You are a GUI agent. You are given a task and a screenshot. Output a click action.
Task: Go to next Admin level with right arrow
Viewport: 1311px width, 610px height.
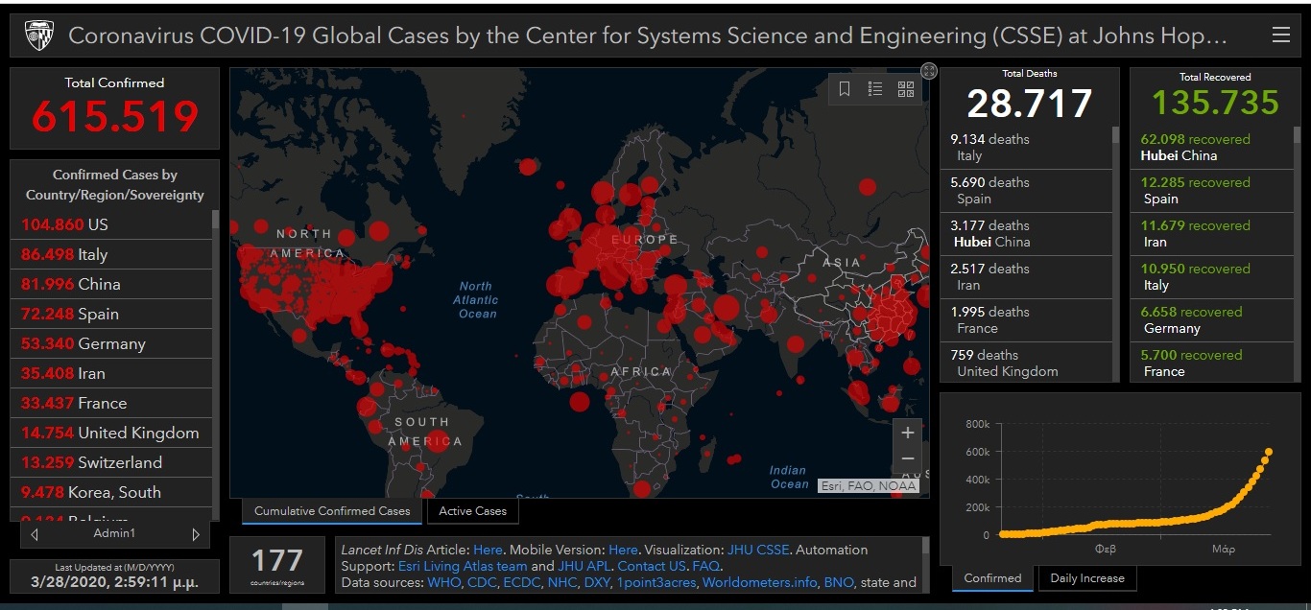(196, 534)
